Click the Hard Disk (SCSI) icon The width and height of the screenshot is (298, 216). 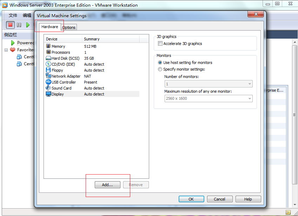tap(48, 58)
